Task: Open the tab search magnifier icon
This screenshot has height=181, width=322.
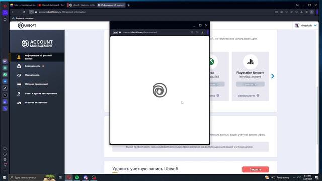Action: (x=297, y=5)
